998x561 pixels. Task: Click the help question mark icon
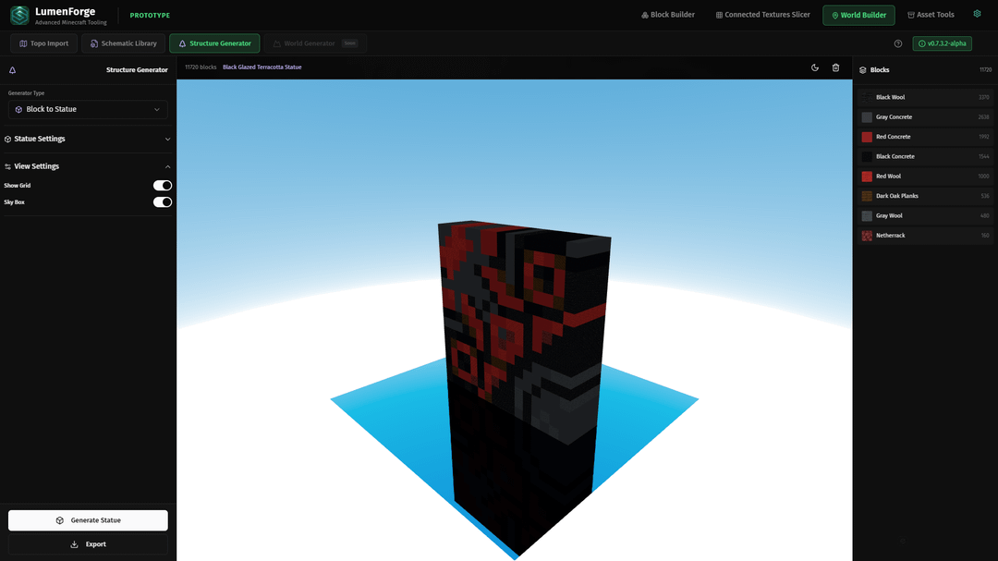click(898, 43)
